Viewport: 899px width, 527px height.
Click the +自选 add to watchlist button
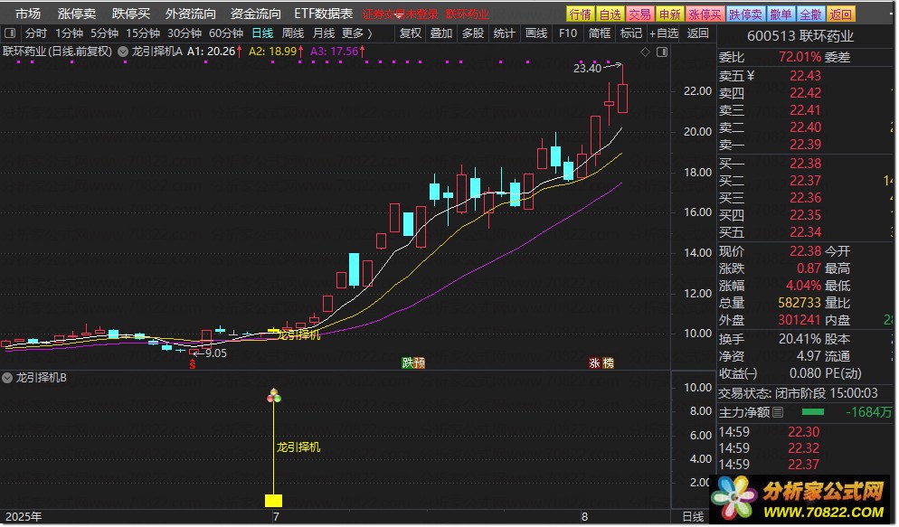(663, 33)
